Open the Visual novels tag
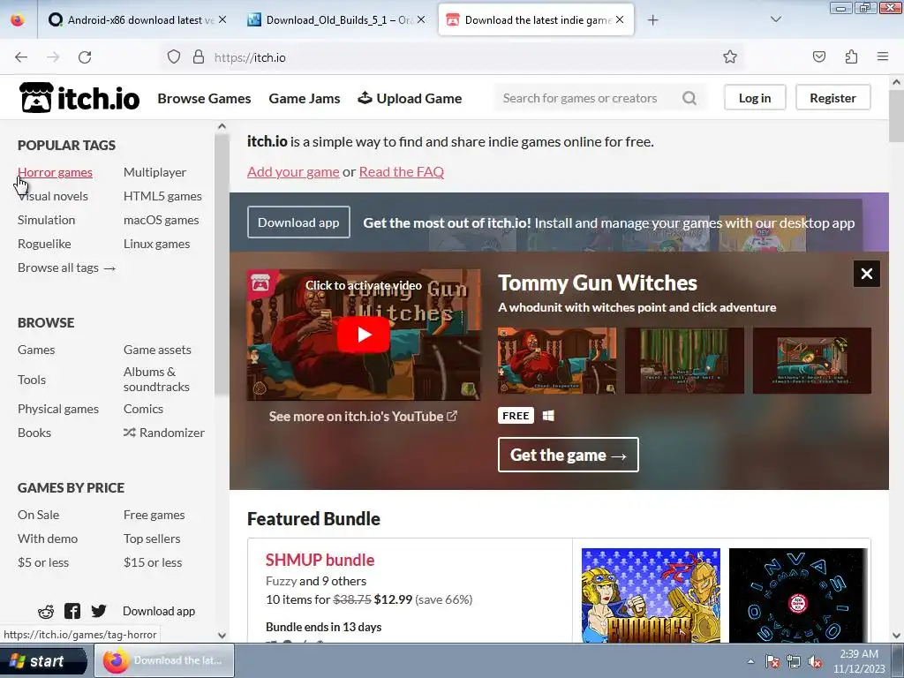The image size is (904, 678). point(52,196)
